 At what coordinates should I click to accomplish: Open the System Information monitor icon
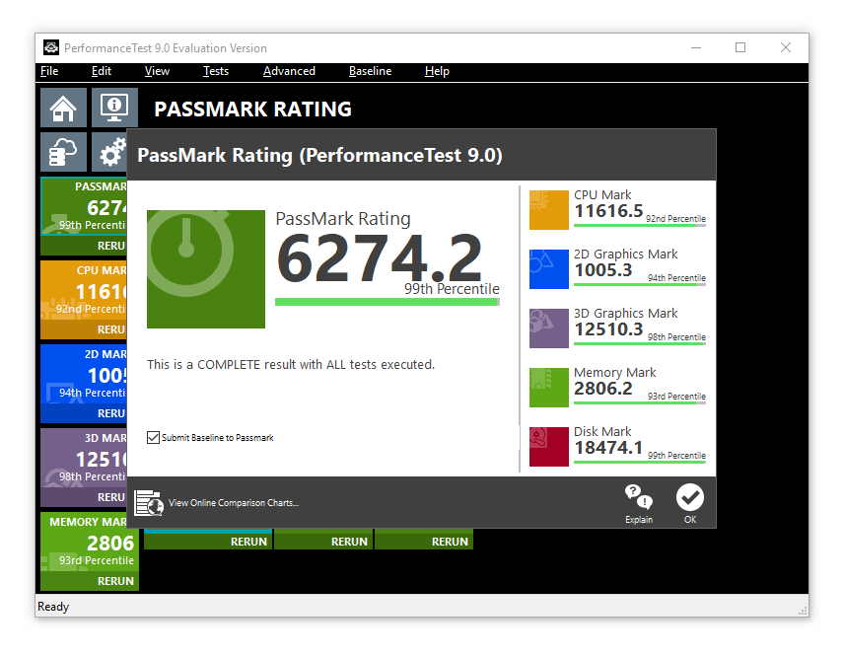click(x=114, y=108)
